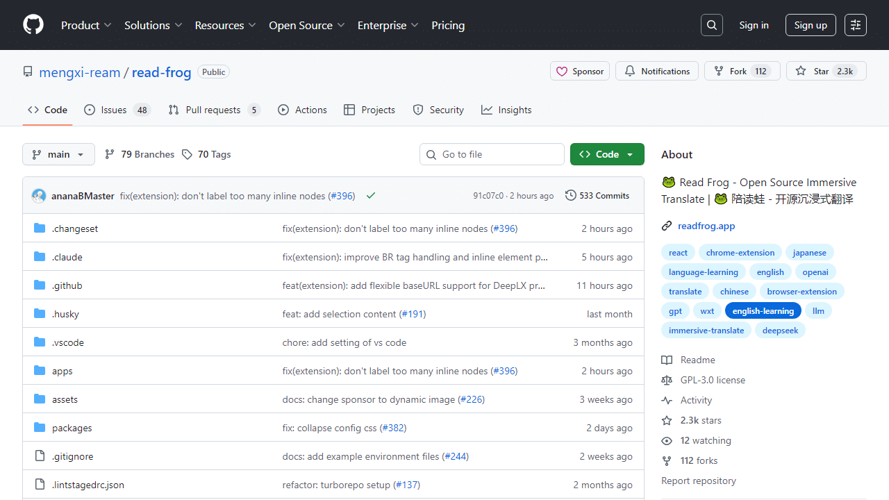Viewport: 889px width, 500px height.
Task: Open the search magnifier in header
Action: point(712,25)
